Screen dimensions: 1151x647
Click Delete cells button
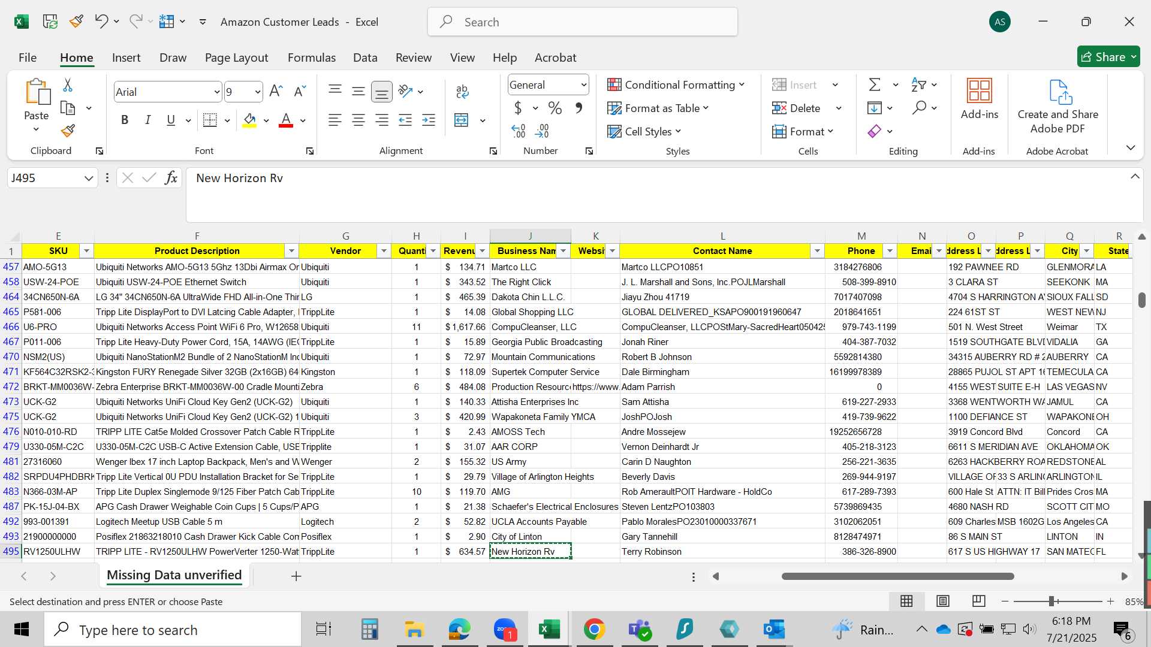pos(797,108)
